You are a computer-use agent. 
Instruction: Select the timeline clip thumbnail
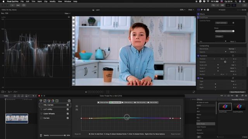click(x=17, y=119)
